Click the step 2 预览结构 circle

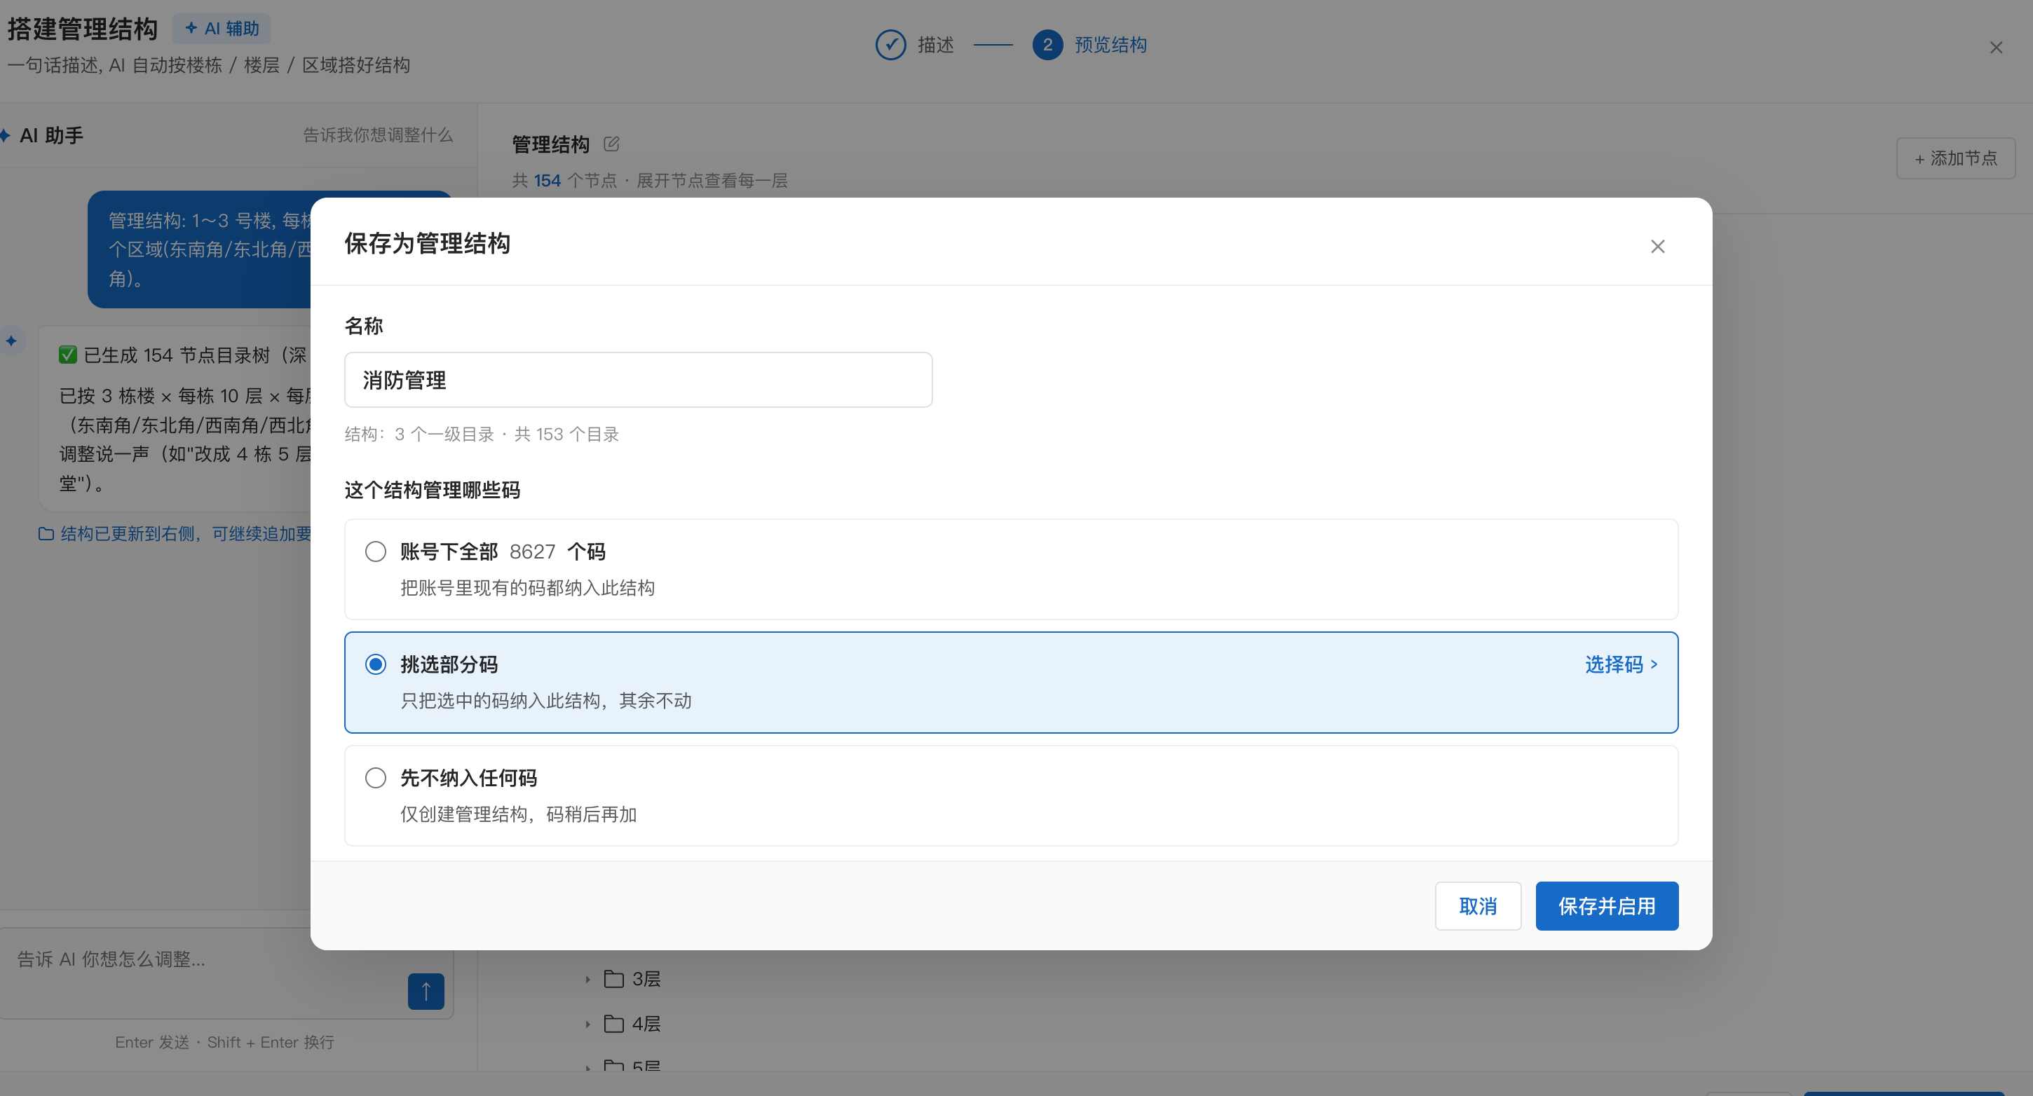1047,45
